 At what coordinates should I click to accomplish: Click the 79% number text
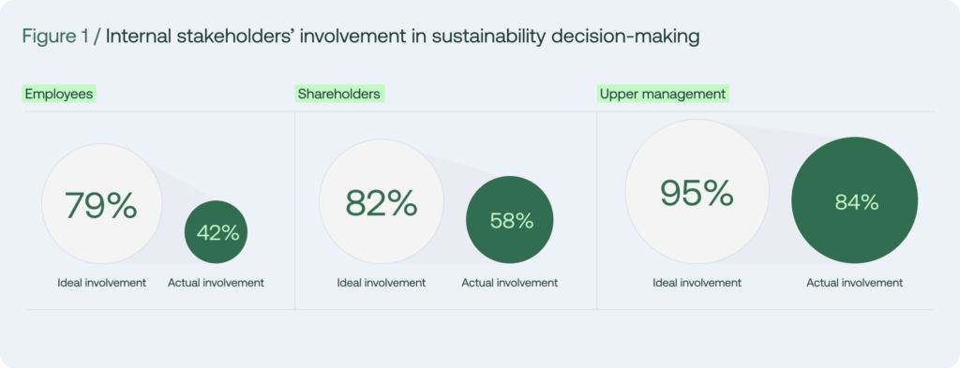click(101, 205)
